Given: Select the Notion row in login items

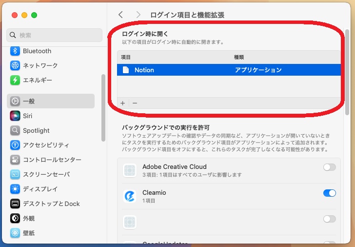Looking at the screenshot, I should click(229, 70).
